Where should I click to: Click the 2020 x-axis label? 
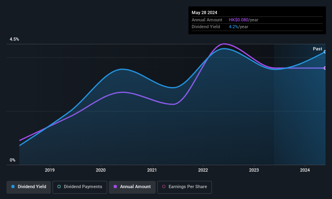click(101, 170)
